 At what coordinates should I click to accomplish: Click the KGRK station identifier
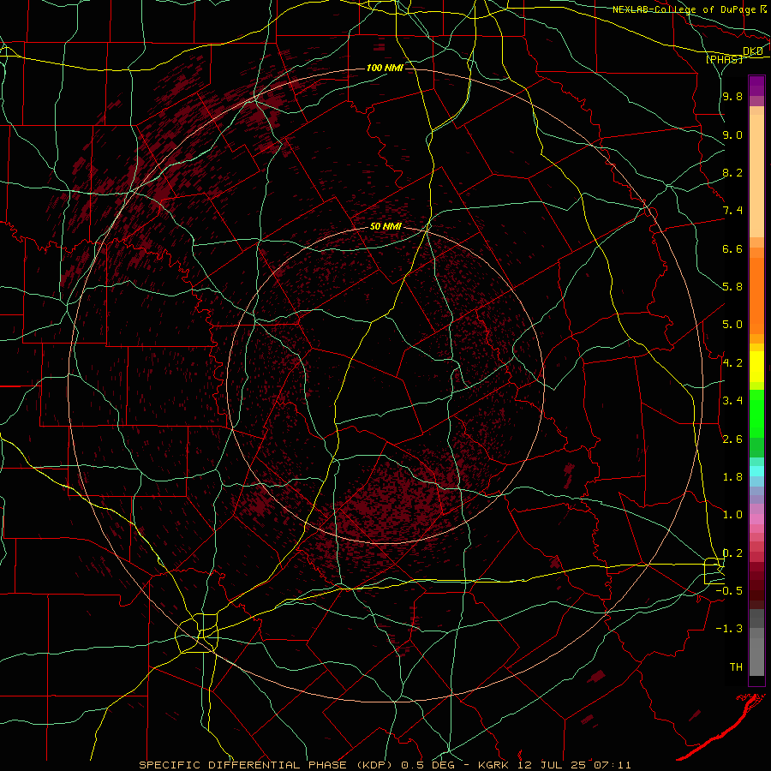tap(494, 765)
